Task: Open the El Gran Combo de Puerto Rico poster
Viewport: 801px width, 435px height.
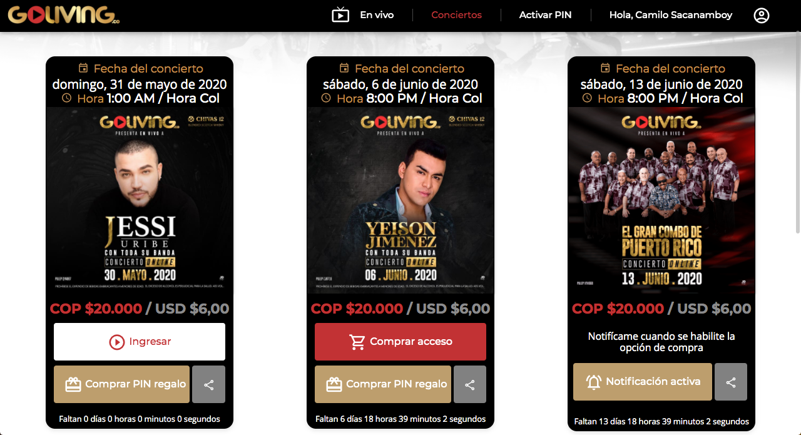Action: pyautogui.click(x=661, y=200)
